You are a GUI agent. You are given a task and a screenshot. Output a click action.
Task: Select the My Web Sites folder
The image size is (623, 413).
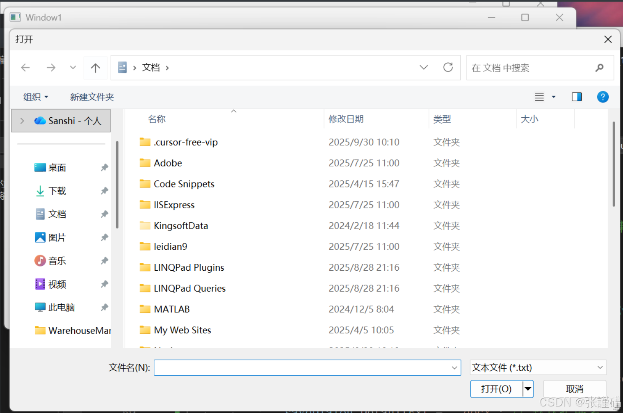[182, 331]
